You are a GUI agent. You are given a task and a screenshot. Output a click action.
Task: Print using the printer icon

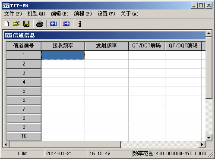(x=40, y=24)
